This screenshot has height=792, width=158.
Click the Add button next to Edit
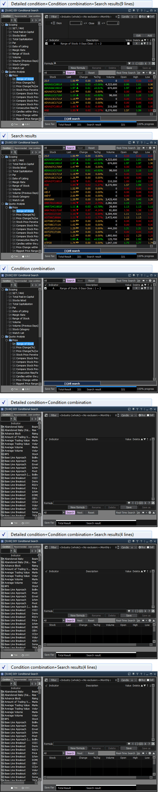point(150,35)
